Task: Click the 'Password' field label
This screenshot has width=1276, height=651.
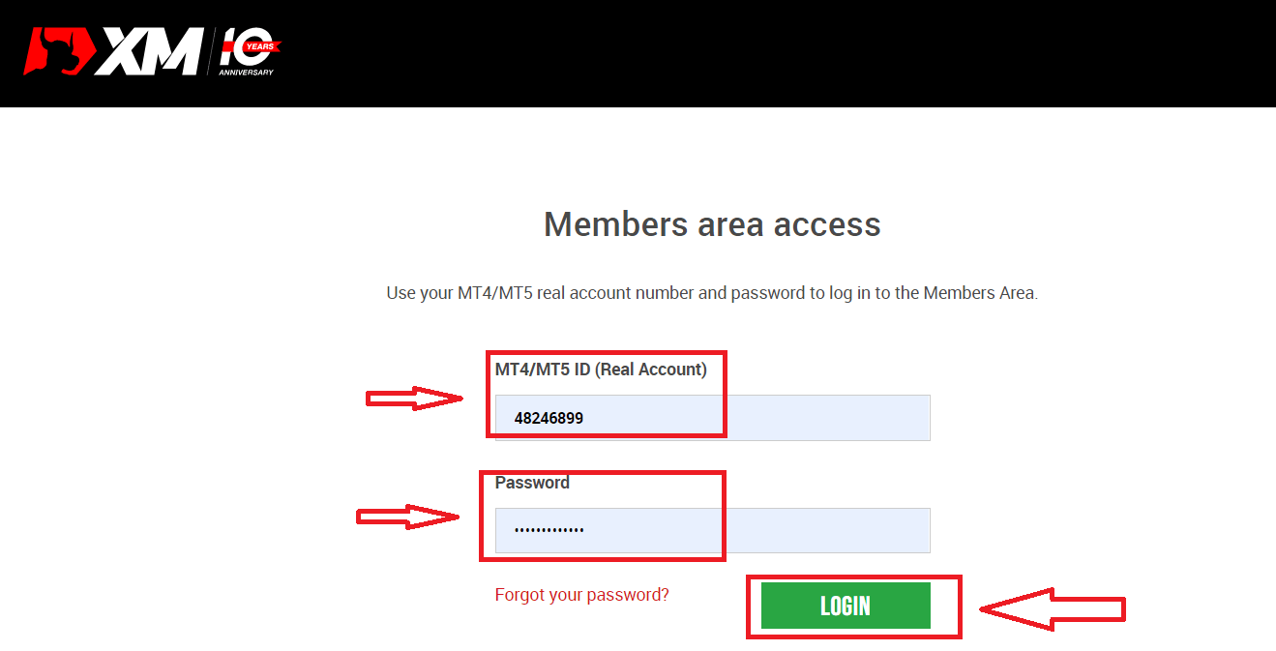Action: pos(532,483)
